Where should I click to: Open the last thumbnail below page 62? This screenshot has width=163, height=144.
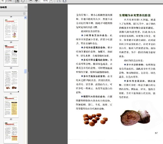[11, 132]
